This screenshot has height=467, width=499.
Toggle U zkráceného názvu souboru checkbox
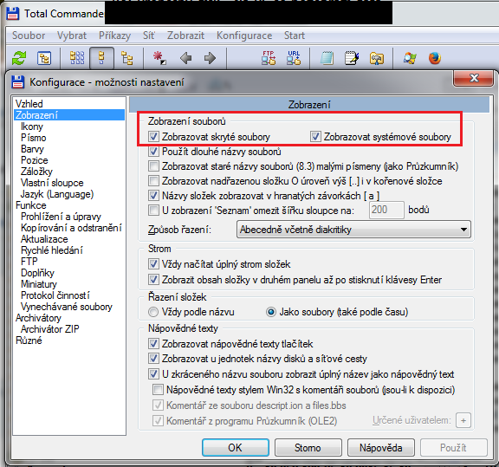[x=153, y=374]
